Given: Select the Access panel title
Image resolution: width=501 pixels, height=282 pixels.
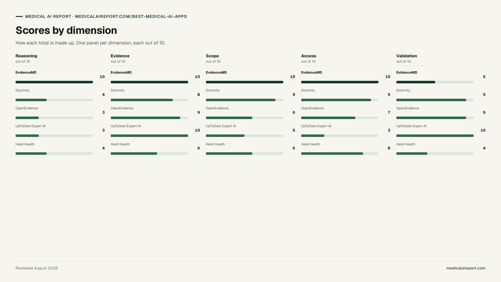Looking at the screenshot, I should click(309, 56).
